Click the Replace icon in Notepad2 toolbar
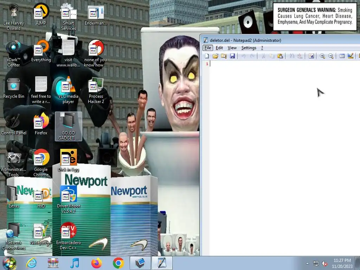Image resolution: width=360 pixels, height=270 pixels. (x=300, y=56)
